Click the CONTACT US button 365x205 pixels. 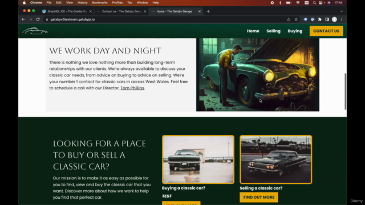[x=326, y=31]
